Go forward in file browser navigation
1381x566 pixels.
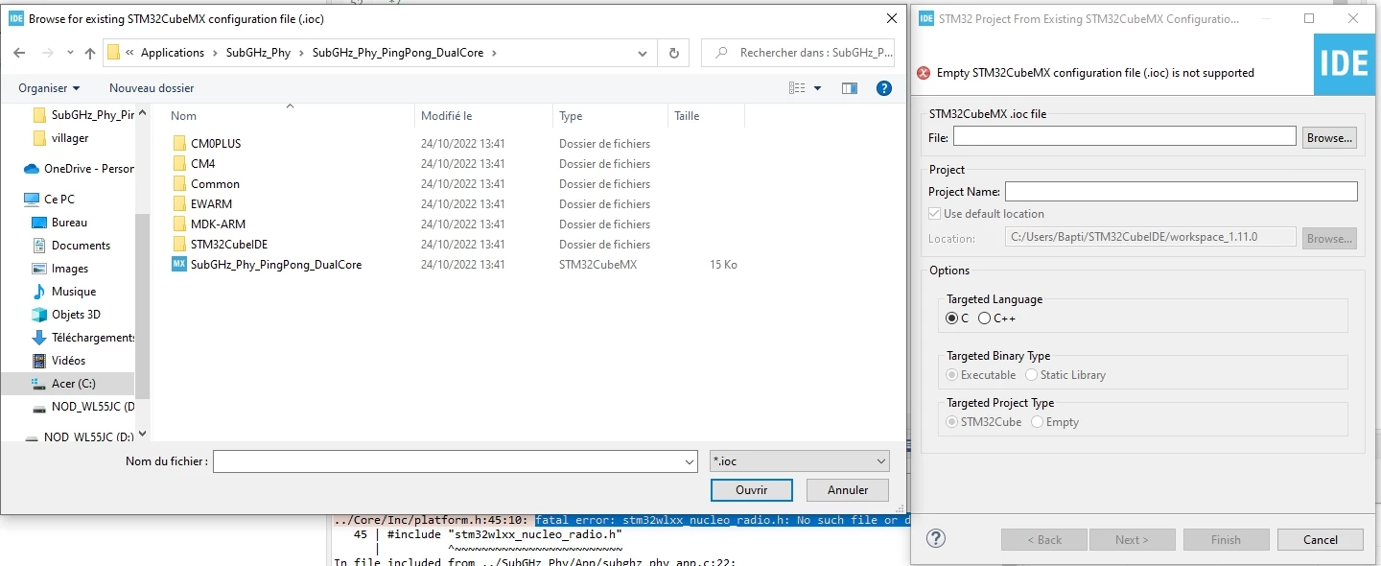(46, 53)
